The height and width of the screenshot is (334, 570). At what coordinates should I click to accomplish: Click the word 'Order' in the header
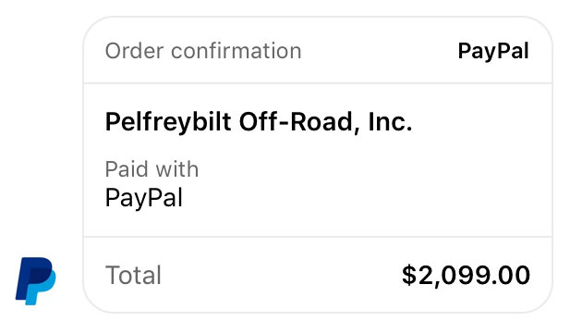click(135, 51)
